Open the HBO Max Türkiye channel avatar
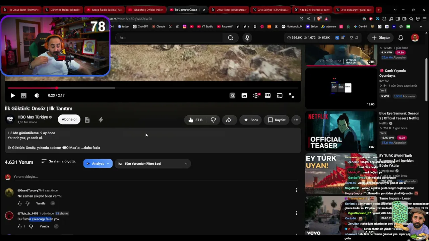Screen dimensions: 429x241 pos(10,119)
